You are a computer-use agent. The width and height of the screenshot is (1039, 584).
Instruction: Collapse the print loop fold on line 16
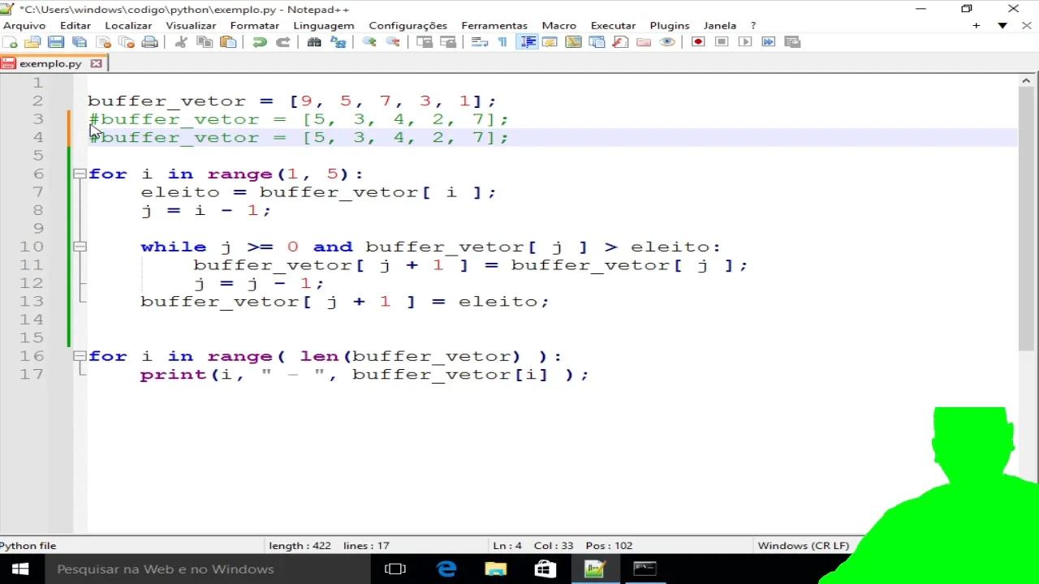pyautogui.click(x=80, y=356)
